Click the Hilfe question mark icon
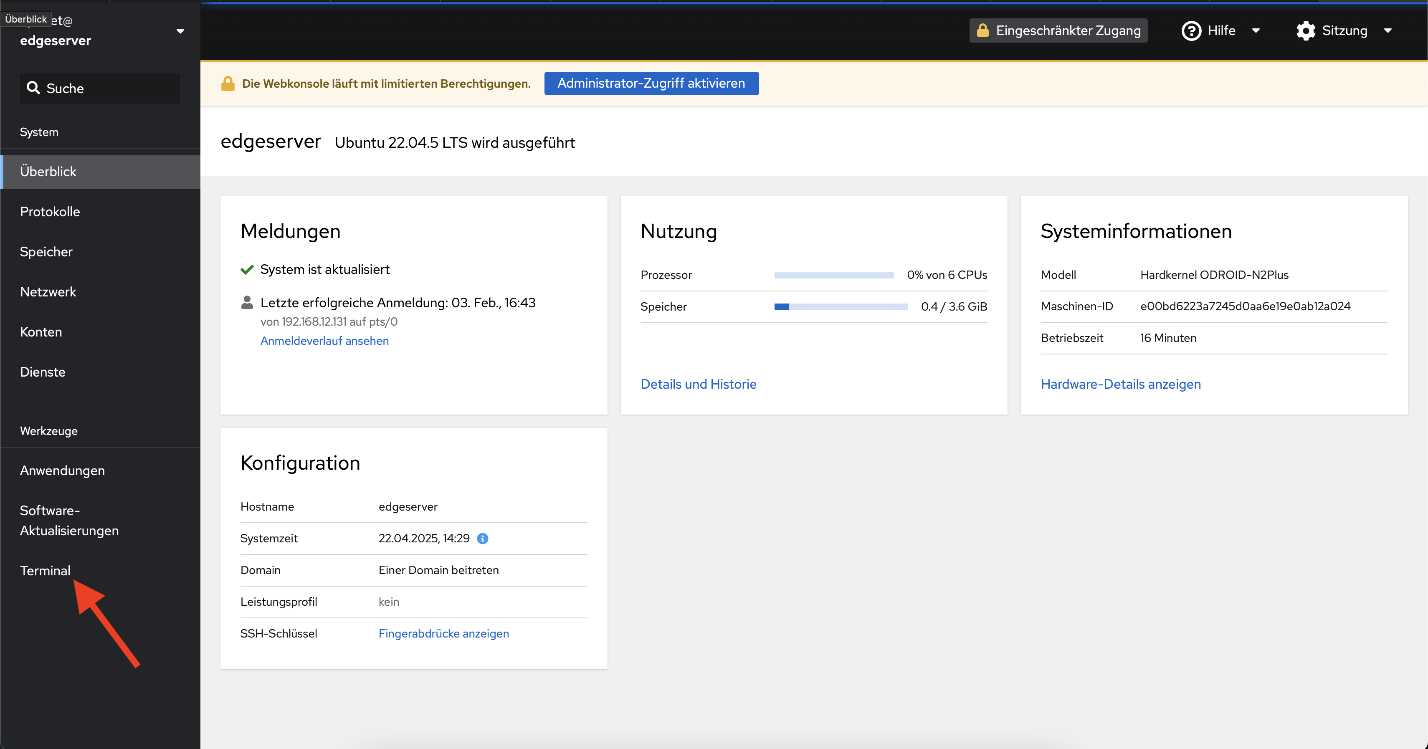Image resolution: width=1428 pixels, height=749 pixels. coord(1191,30)
